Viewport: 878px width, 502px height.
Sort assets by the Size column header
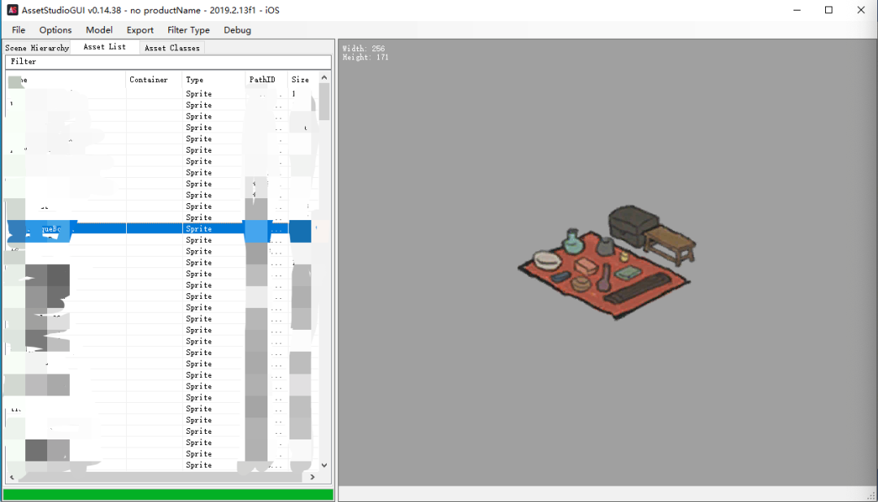(x=300, y=80)
